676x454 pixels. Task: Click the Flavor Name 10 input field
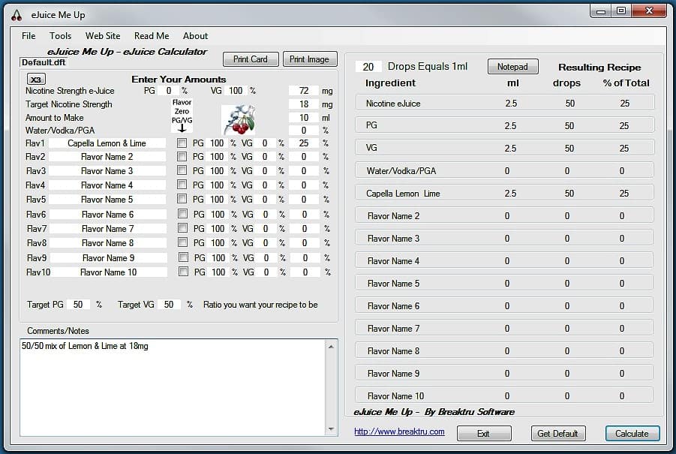tap(109, 272)
